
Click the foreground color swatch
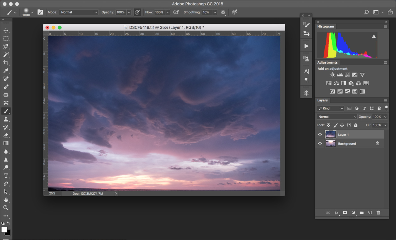[x=4, y=230]
